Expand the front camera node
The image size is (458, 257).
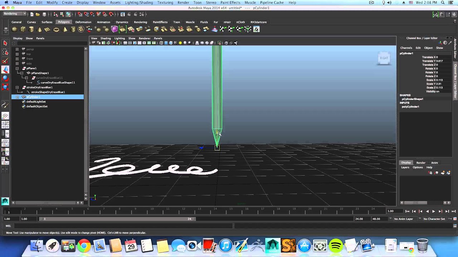point(17,59)
